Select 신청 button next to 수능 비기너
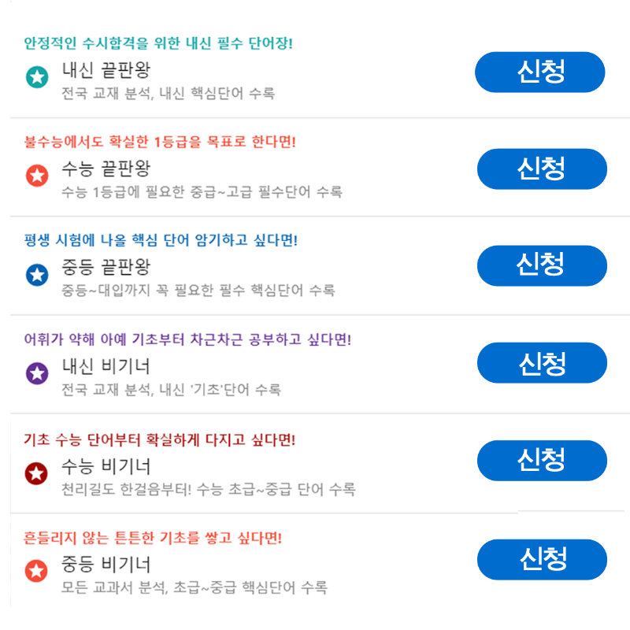This screenshot has height=630, width=630. point(542,461)
